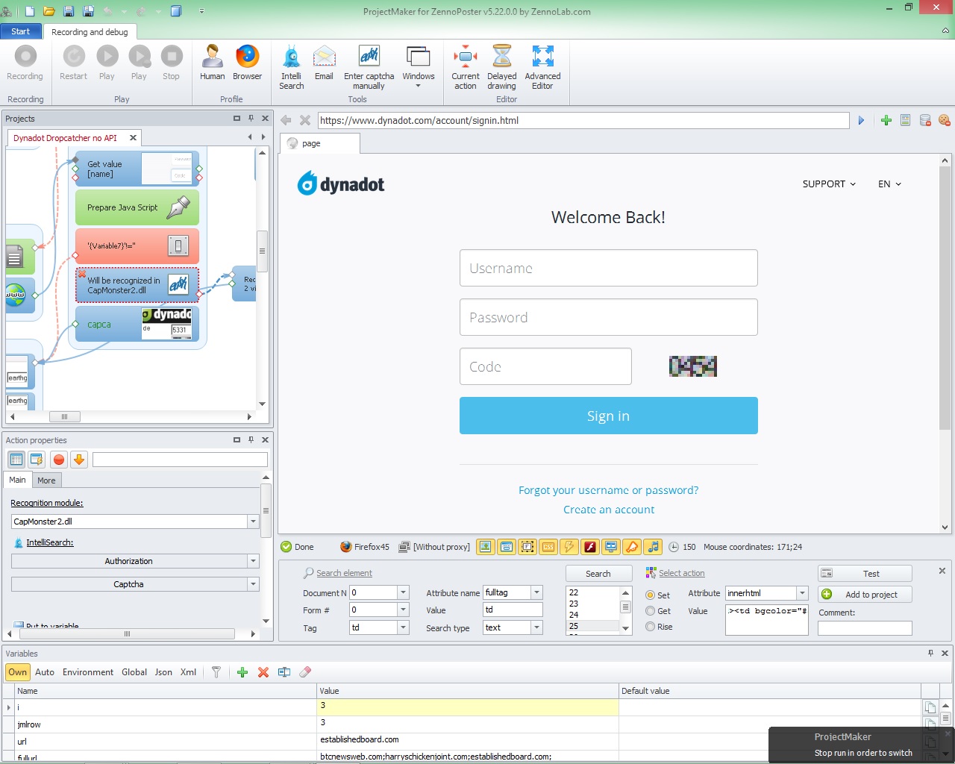Expand the Captcha dropdown
This screenshot has width=955, height=764.
coord(253,584)
